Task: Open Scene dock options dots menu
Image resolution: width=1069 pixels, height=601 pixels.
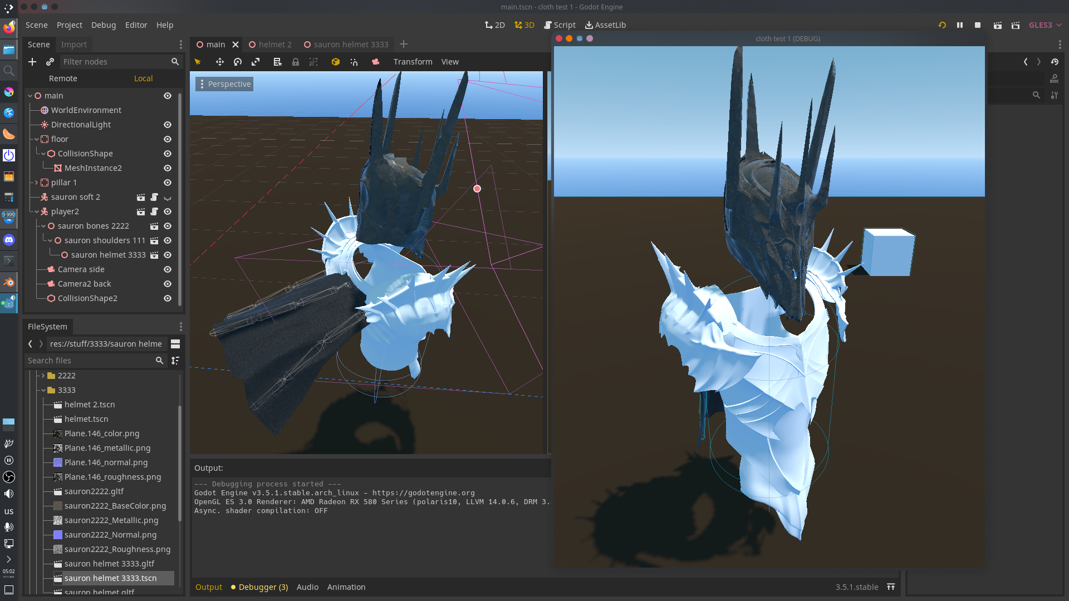Action: [180, 45]
